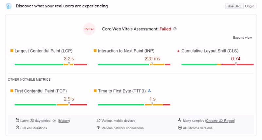
Task: Click the full visit durations stopwatch icon
Action: point(17,128)
